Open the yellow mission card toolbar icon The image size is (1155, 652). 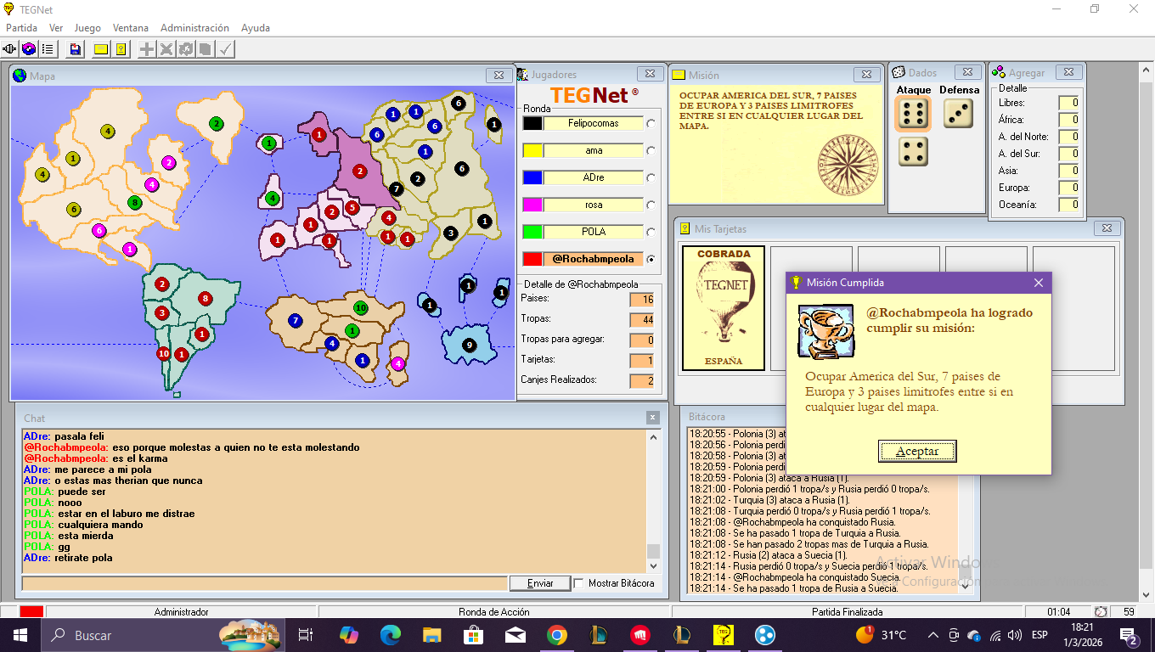(x=101, y=49)
